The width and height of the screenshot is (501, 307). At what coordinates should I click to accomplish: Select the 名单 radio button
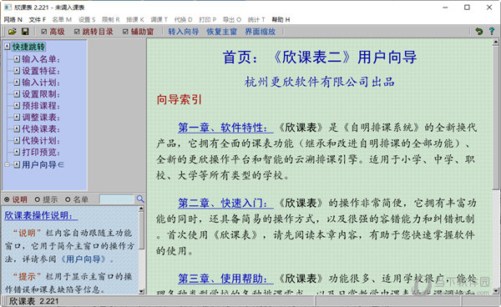tap(68, 199)
